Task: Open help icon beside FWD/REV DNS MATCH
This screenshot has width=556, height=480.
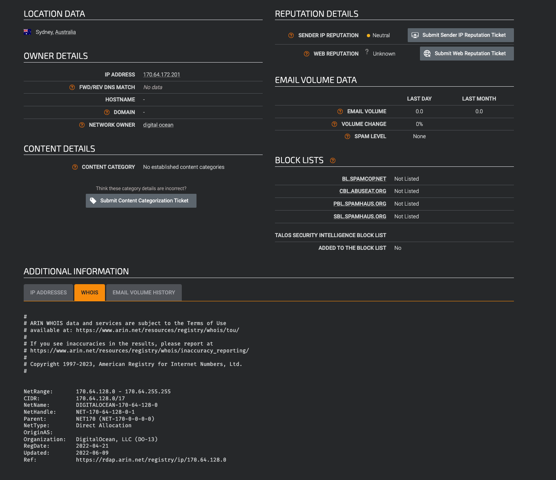Action: (x=72, y=87)
